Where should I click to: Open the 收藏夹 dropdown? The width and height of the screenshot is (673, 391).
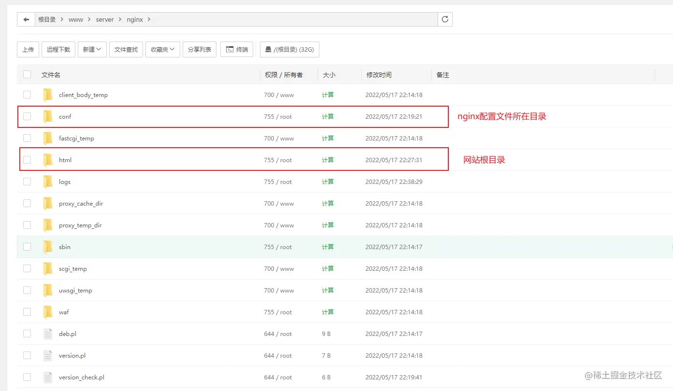[163, 49]
